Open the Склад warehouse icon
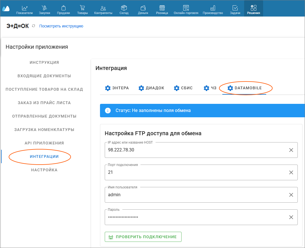The height and width of the screenshot is (248, 305). (124, 8)
